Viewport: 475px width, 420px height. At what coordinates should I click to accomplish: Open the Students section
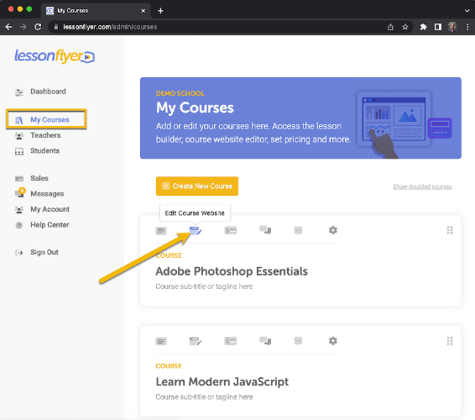coord(44,150)
